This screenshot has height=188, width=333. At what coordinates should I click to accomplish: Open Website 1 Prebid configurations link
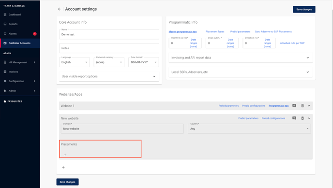click(x=254, y=106)
